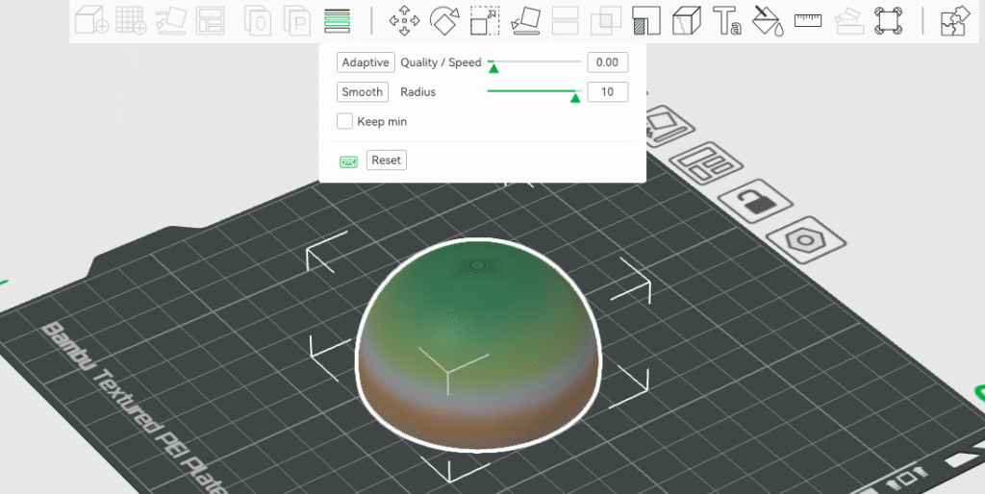Click the Adaptive button
This screenshot has width=985, height=494.
pyautogui.click(x=365, y=62)
